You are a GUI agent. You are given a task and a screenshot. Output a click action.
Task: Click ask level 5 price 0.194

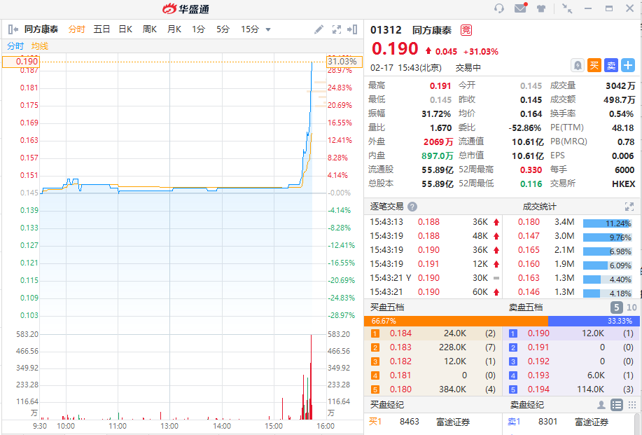tap(538, 389)
